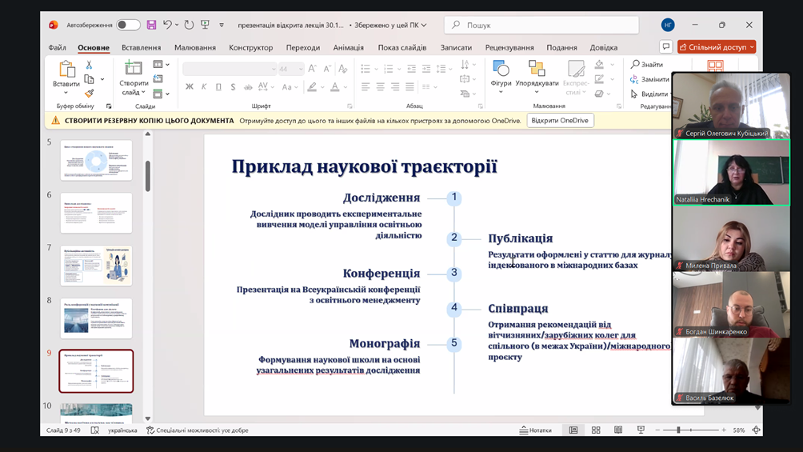Toggle Normal view button in status bar
The height and width of the screenshot is (452, 803).
click(573, 430)
